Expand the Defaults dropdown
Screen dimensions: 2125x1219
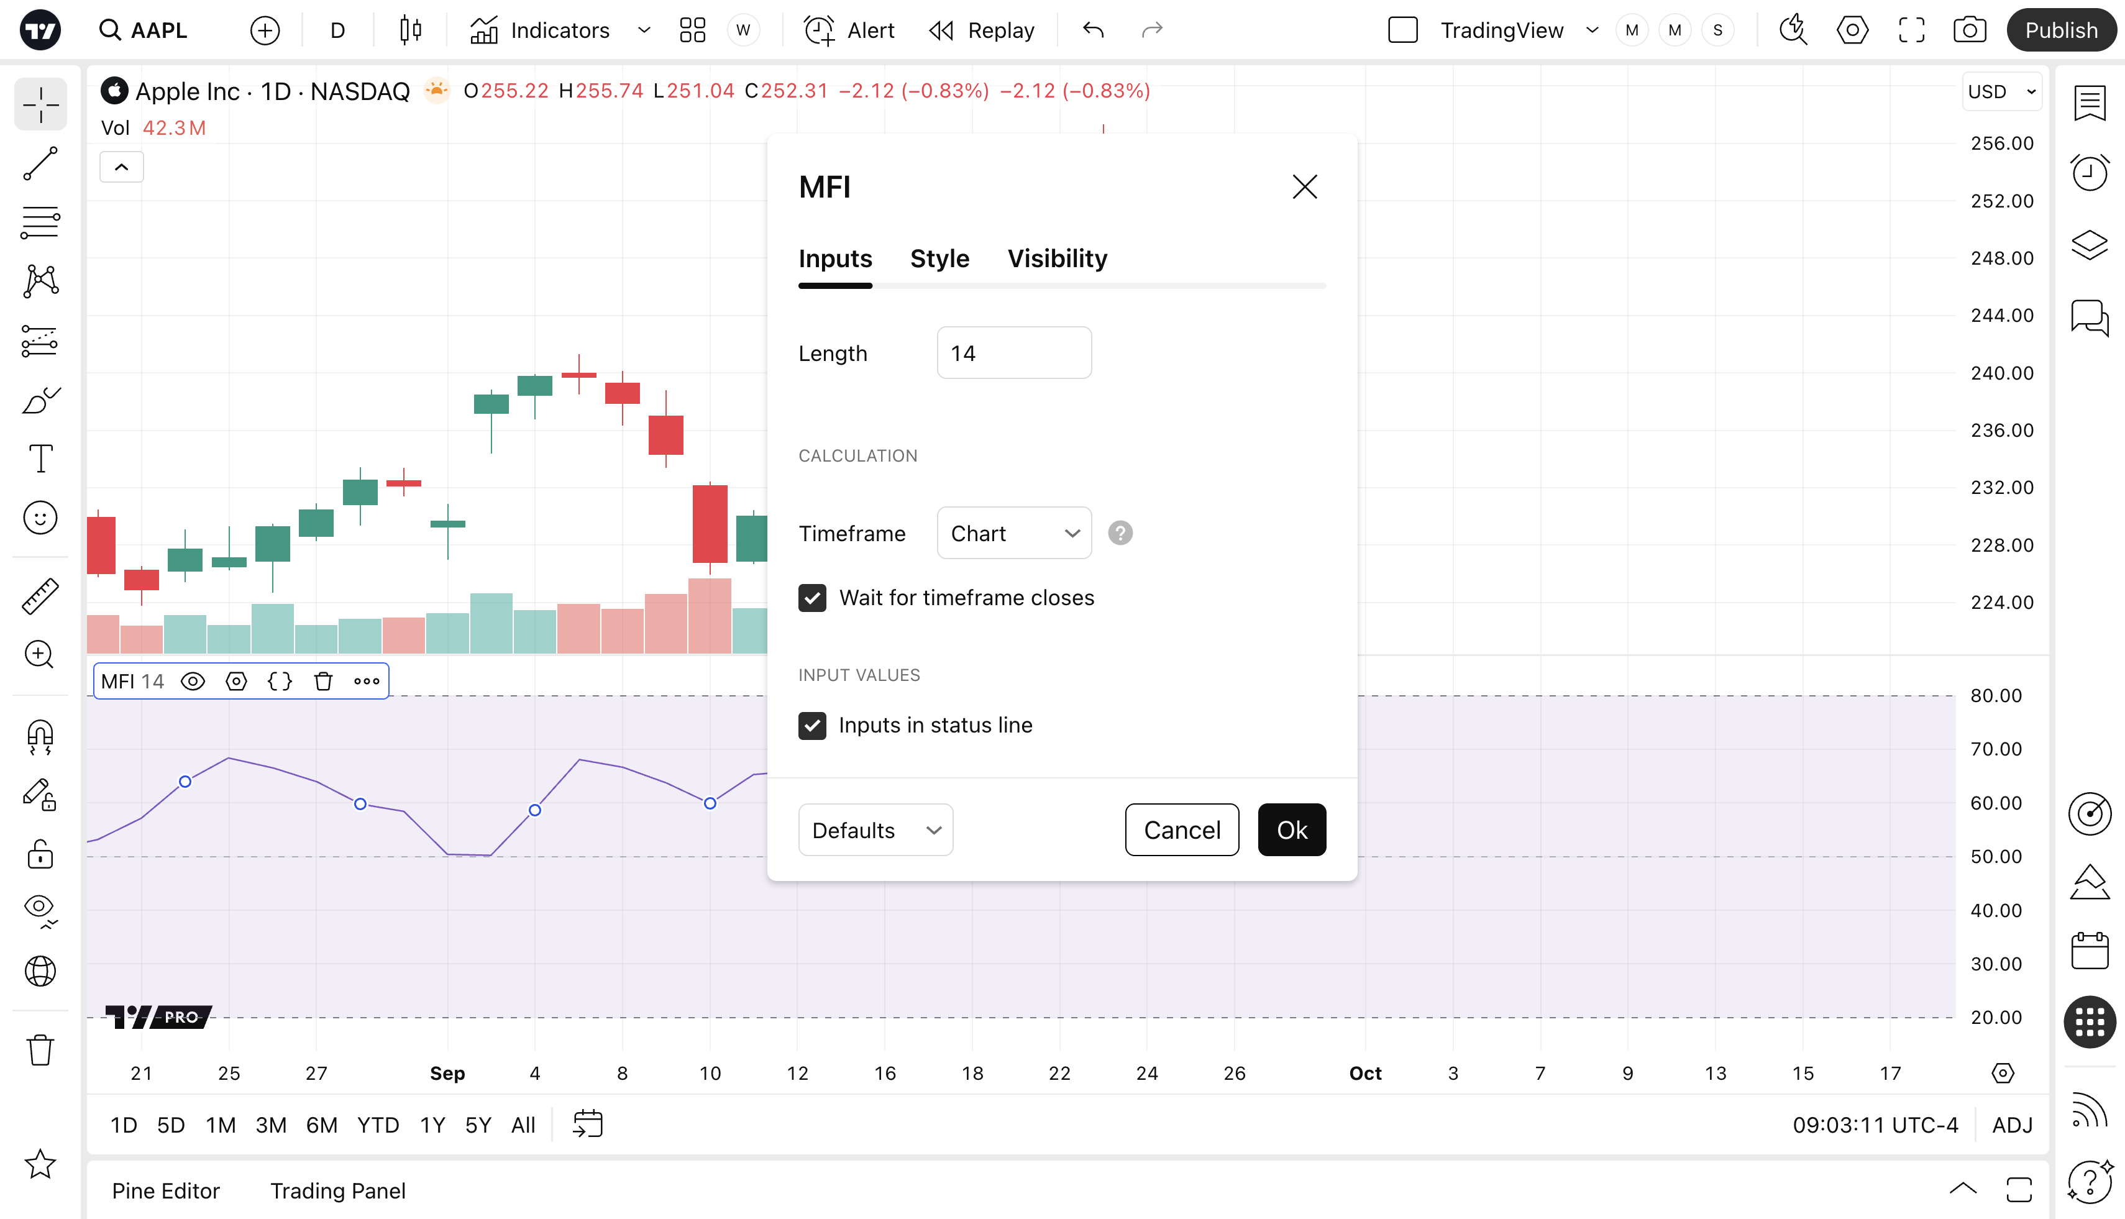tap(875, 831)
